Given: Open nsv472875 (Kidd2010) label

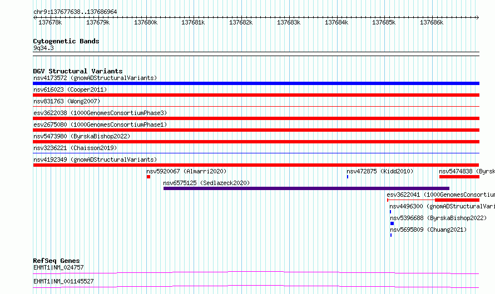Looking at the screenshot, I should [380, 171].
